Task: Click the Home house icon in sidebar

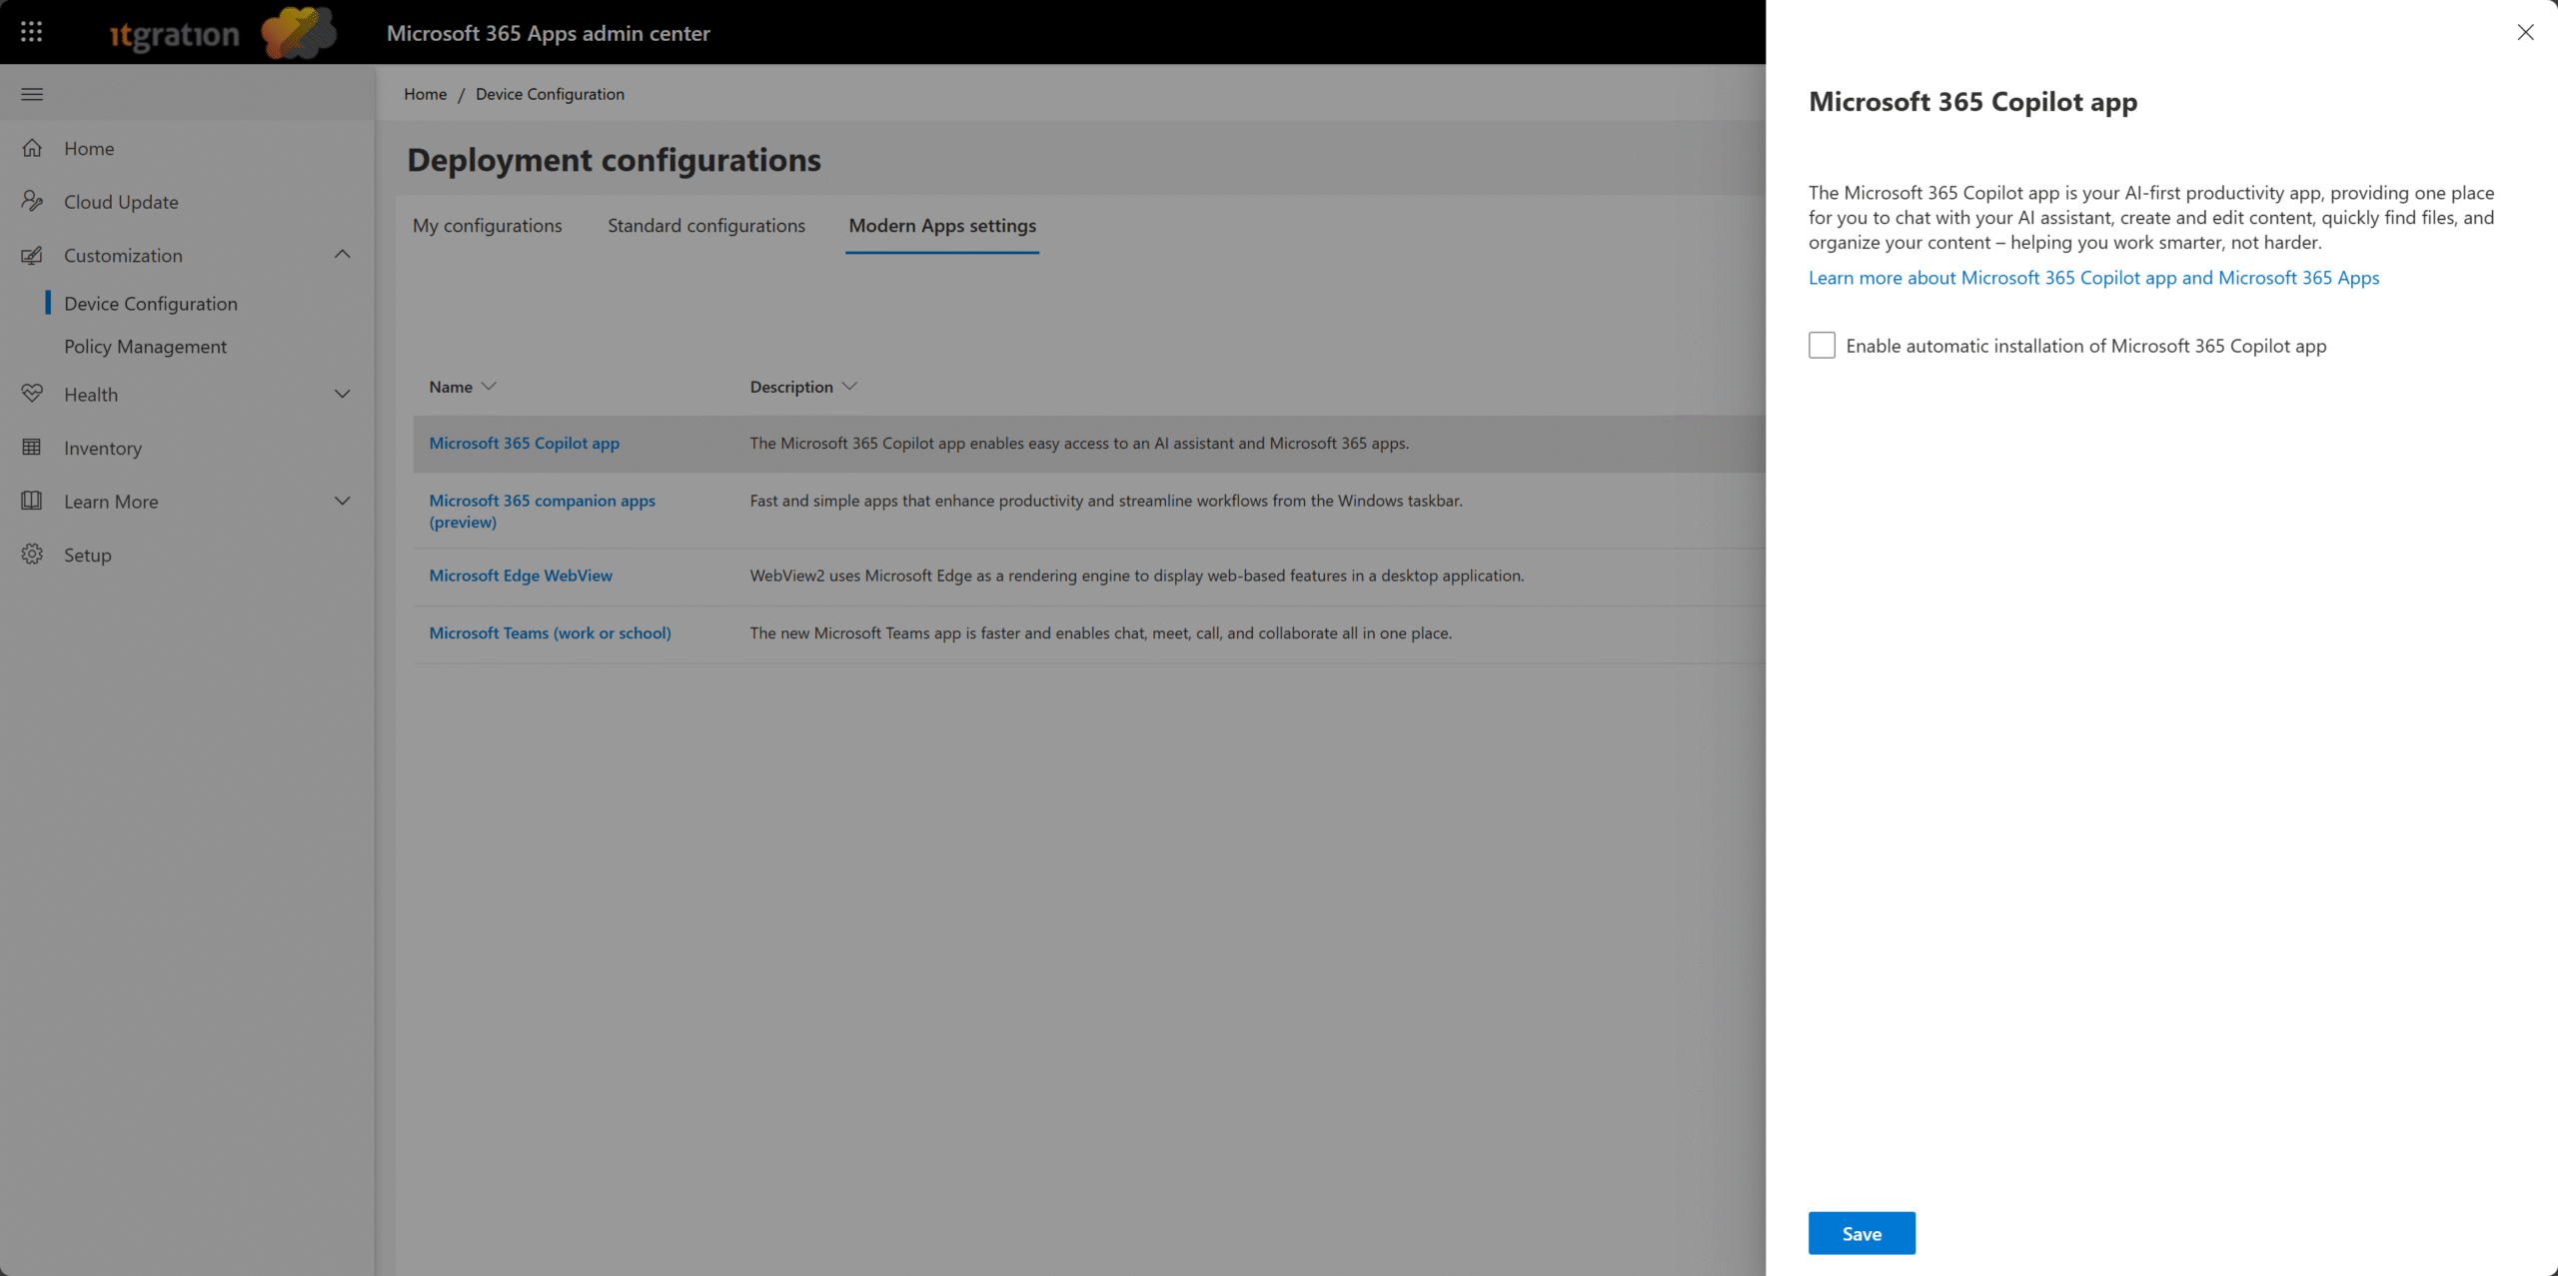Action: pos(32,148)
